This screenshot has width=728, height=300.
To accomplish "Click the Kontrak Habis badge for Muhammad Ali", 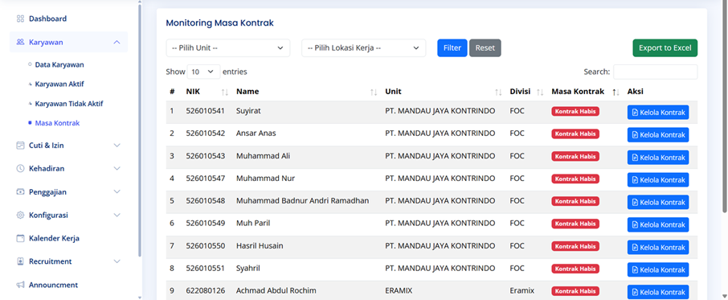I will pos(575,156).
